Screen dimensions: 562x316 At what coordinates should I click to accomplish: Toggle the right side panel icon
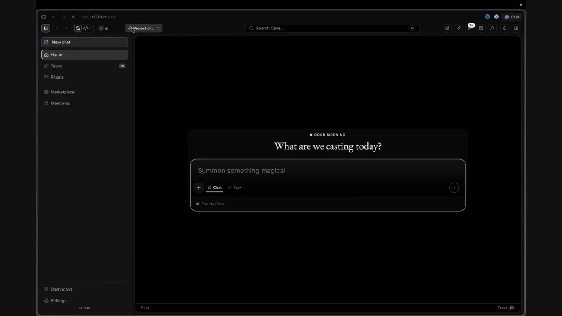[x=516, y=28]
